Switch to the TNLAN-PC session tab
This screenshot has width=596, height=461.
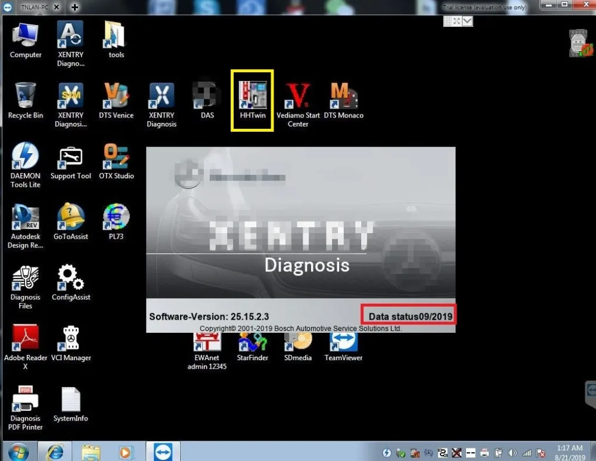tap(34, 7)
